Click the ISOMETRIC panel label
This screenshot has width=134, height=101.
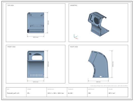(x=74, y=5)
